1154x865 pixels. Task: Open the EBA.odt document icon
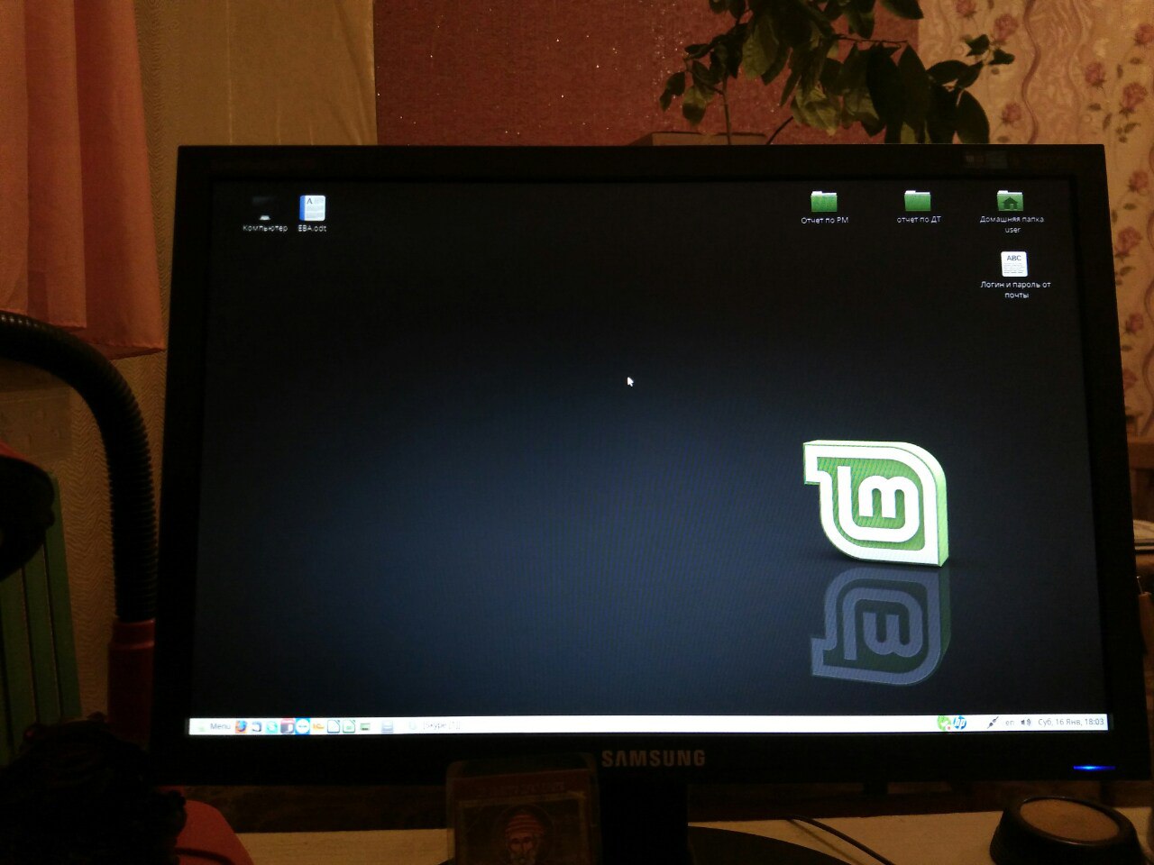pos(312,214)
